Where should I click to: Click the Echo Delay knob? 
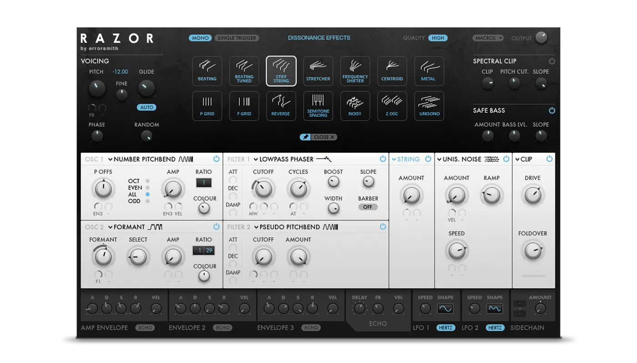pyautogui.click(x=359, y=309)
